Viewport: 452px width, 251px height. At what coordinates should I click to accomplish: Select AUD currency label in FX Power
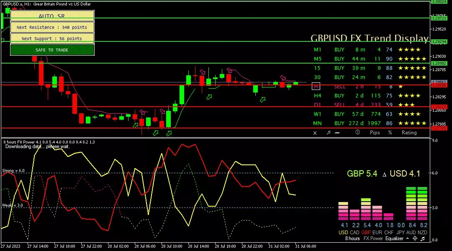(x=411, y=232)
